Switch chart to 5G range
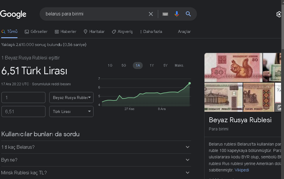This screenshot has height=179, width=284. click(x=124, y=65)
